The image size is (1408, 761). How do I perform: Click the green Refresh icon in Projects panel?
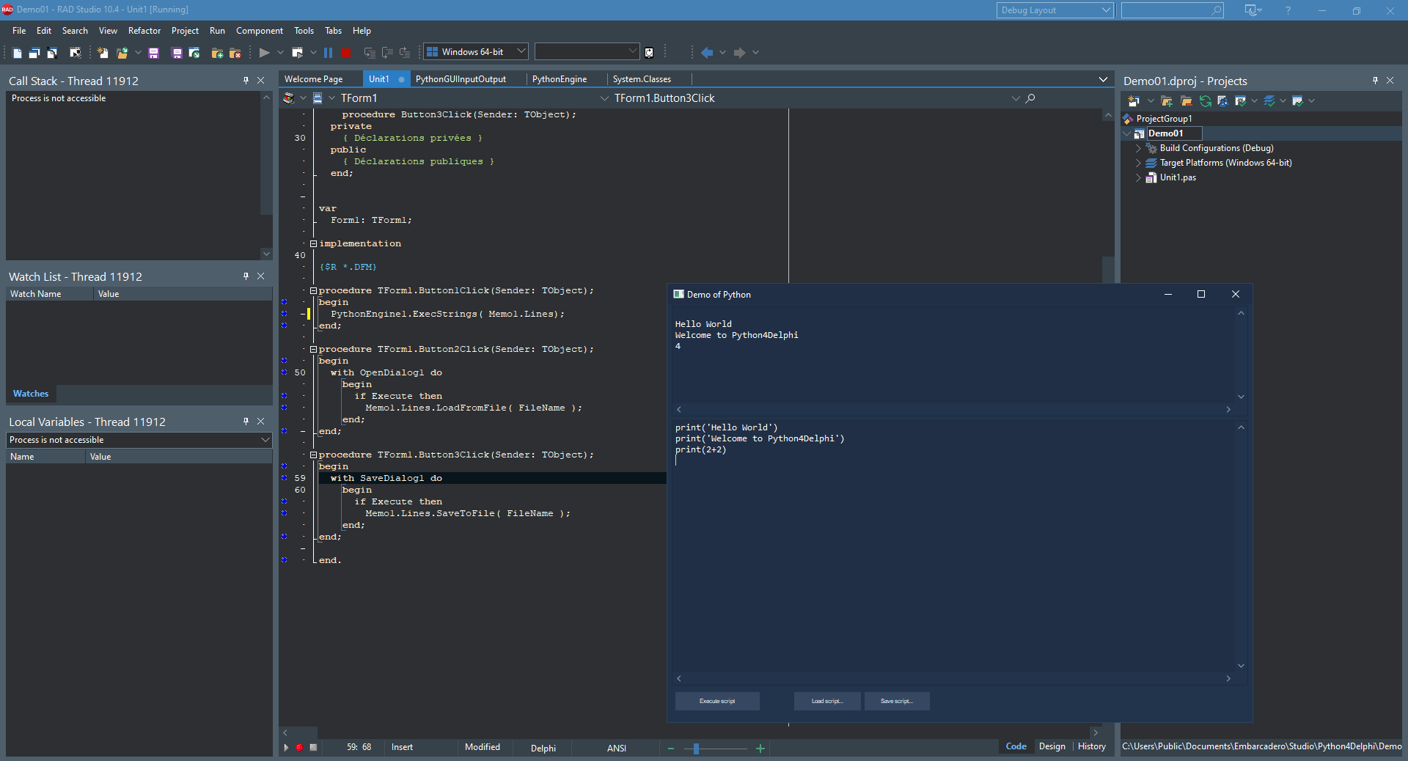[x=1205, y=101]
